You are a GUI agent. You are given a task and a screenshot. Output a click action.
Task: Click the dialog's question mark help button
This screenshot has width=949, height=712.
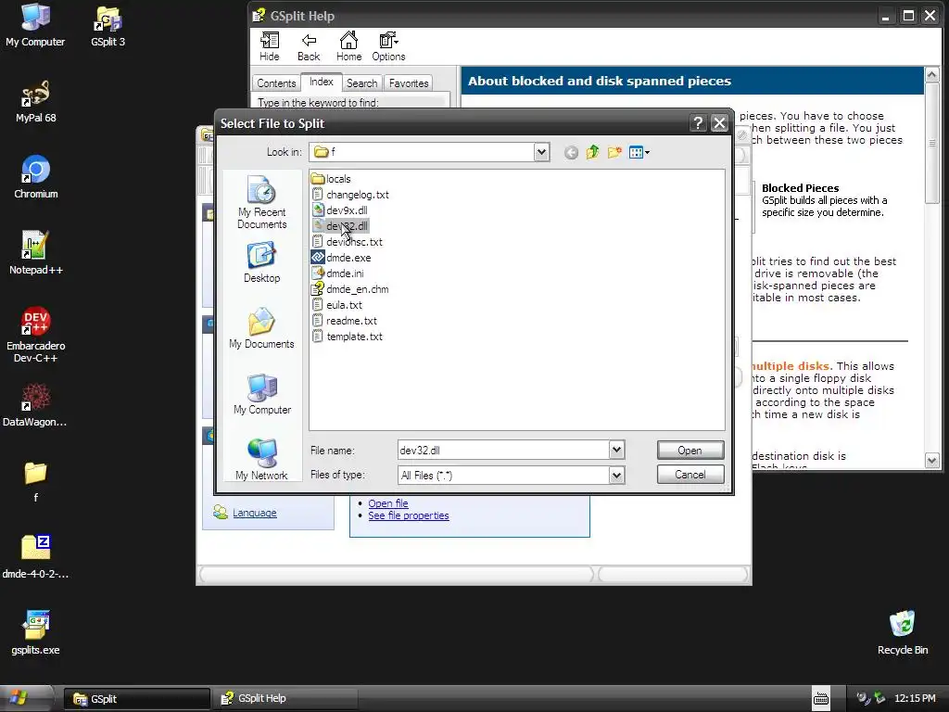pos(698,123)
